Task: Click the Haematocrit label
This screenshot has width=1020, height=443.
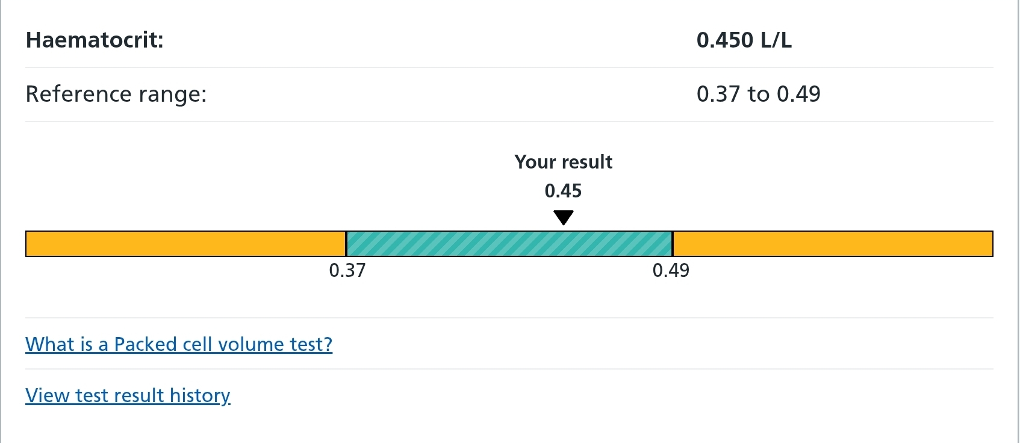Action: point(95,40)
